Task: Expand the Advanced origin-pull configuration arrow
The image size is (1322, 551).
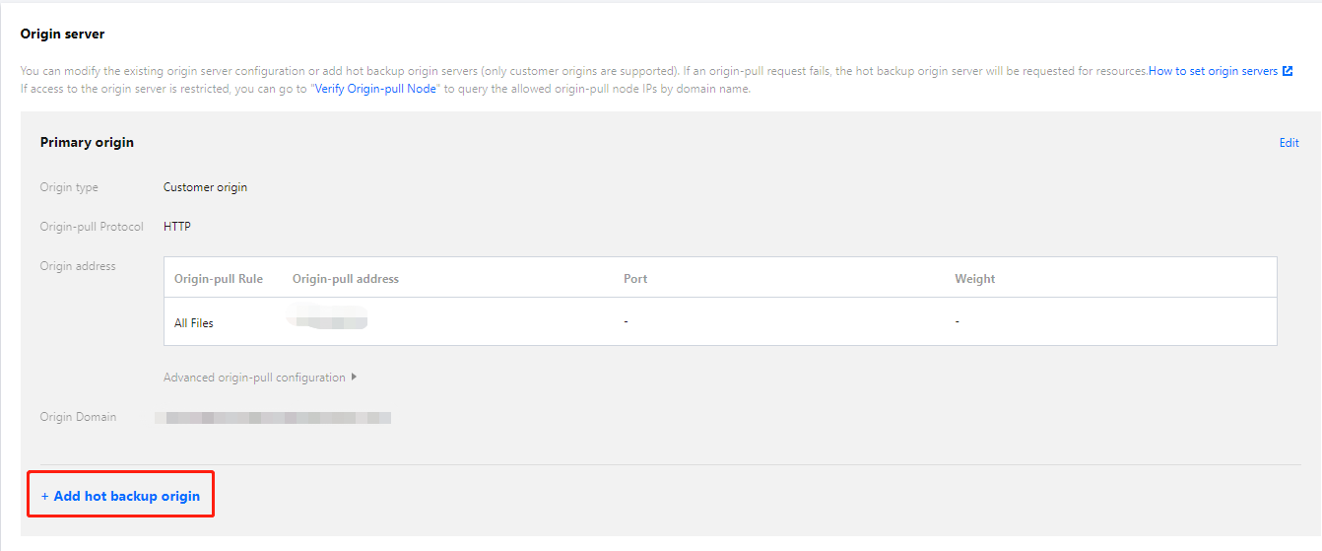Action: coord(354,377)
